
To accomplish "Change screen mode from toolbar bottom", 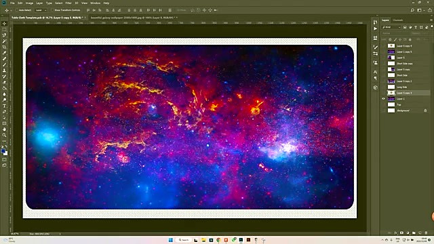I will 4,165.
